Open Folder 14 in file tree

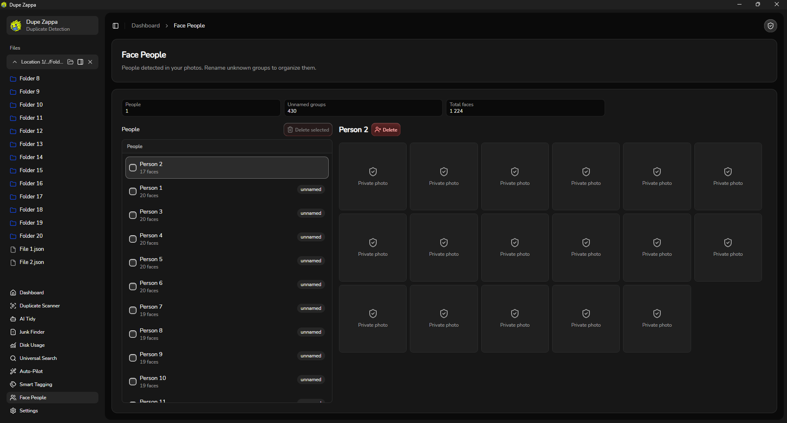[x=52, y=157]
